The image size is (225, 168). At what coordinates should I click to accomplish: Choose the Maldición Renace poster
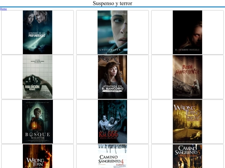point(37,77)
